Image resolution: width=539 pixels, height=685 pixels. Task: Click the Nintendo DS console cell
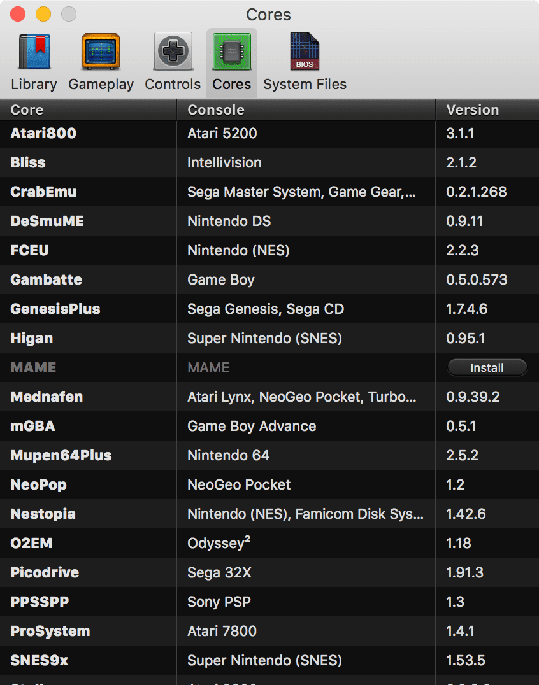pos(229,221)
